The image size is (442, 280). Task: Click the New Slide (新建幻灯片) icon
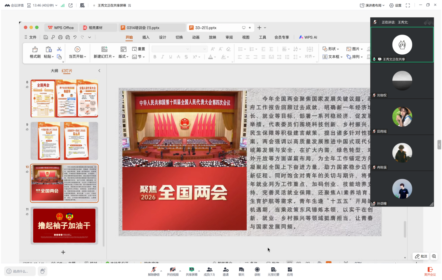pos(104,50)
